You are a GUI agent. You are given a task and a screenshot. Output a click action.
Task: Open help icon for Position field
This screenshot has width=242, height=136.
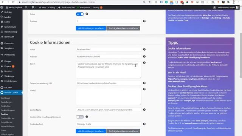pos(144,21)
